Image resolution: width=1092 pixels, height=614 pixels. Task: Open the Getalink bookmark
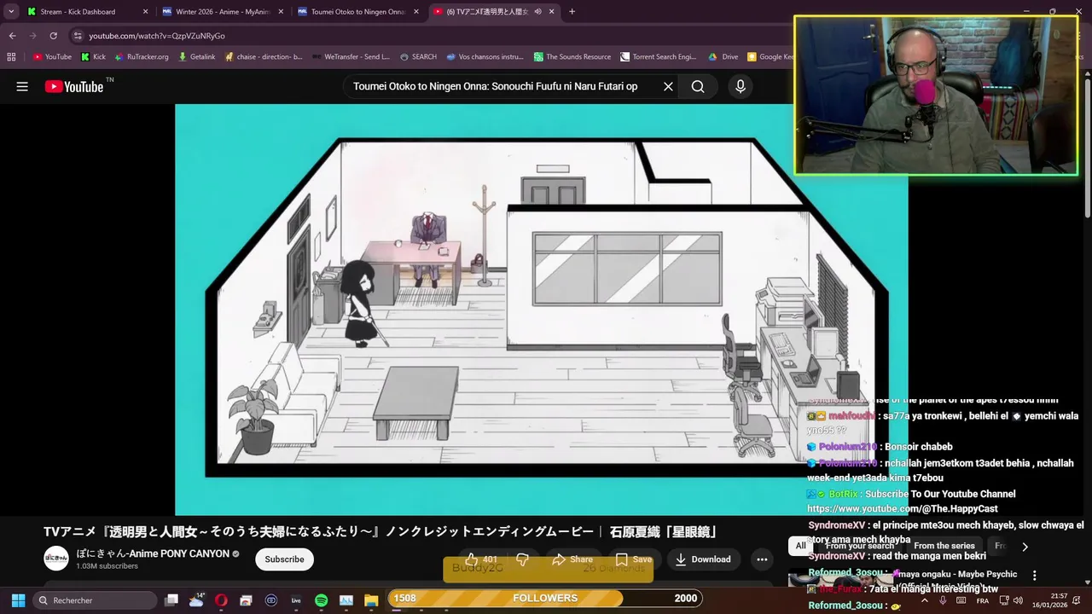pos(197,57)
